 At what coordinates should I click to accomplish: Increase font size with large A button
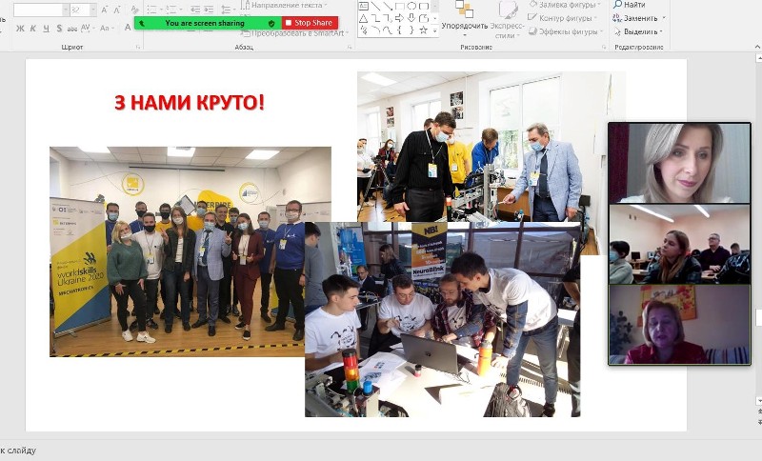click(x=105, y=10)
